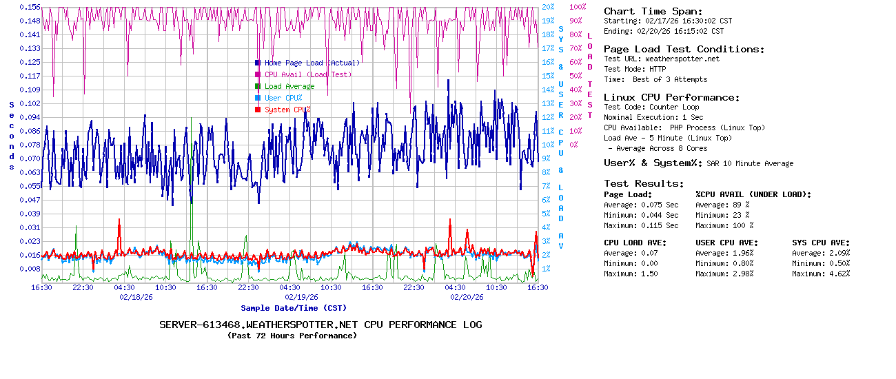This screenshot has height=379, width=896.
Task: Click the SYS CPU AVE statistics heading
Action: coord(821,243)
